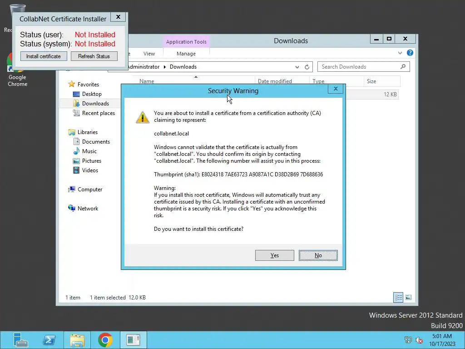Image resolution: width=465 pixels, height=349 pixels.
Task: Select Downloads in the navigation pane
Action: [95, 104]
